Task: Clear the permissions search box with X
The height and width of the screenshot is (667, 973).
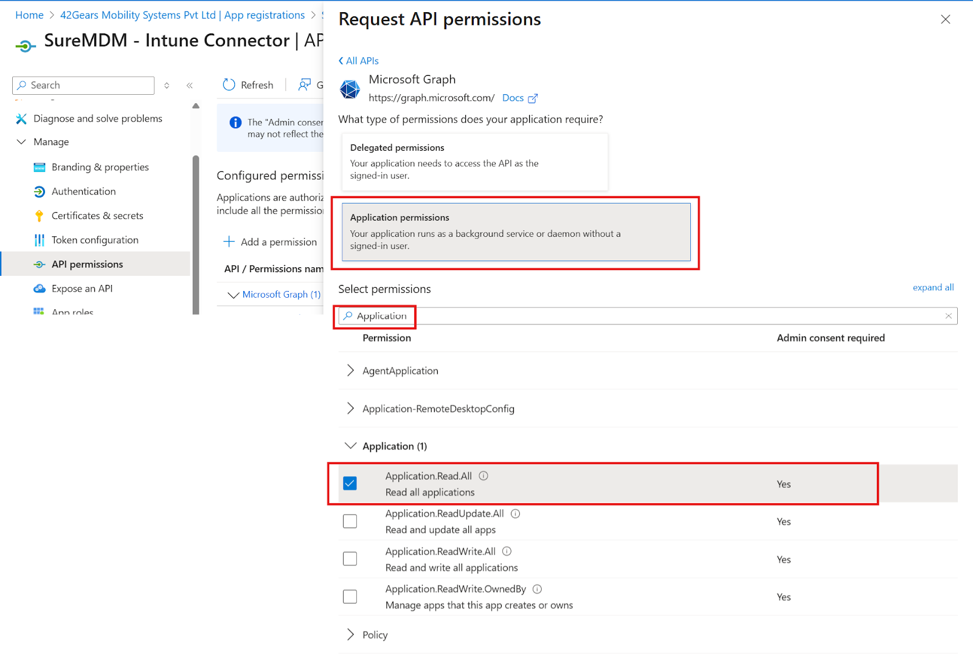Action: click(x=948, y=316)
